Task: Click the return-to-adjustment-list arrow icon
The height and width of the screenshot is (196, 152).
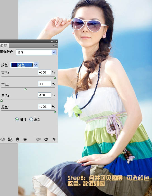Action: point(3,139)
